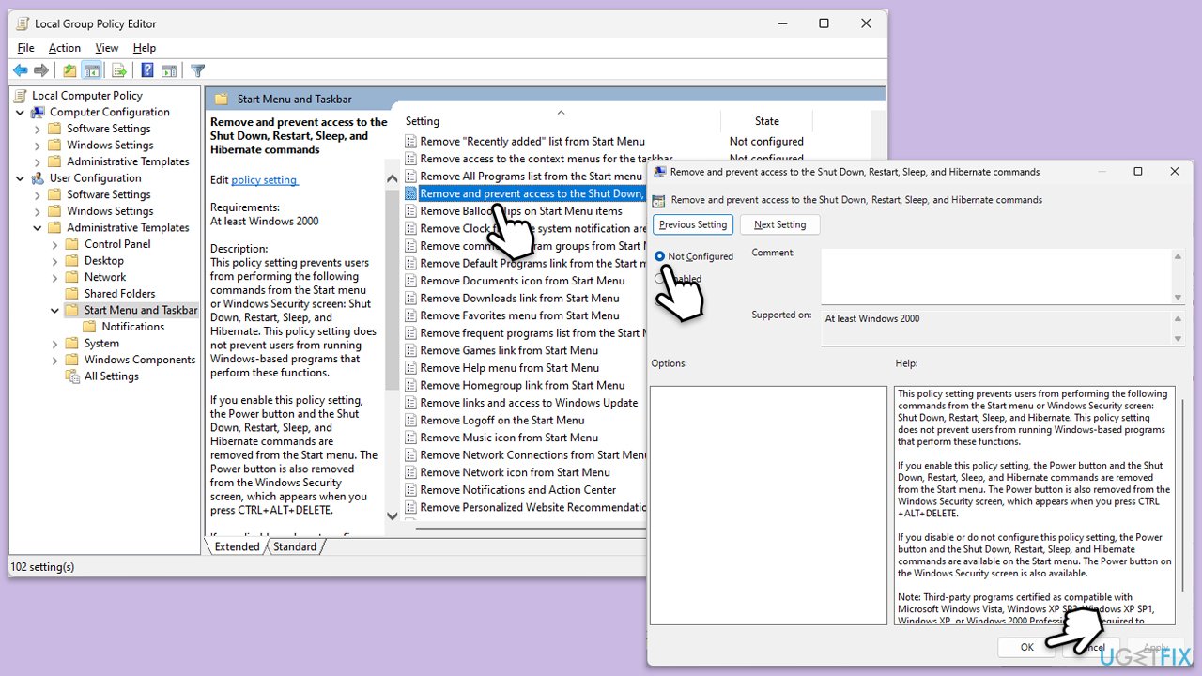This screenshot has height=676, width=1202.
Task: Click the Next Setting button
Action: coord(779,224)
